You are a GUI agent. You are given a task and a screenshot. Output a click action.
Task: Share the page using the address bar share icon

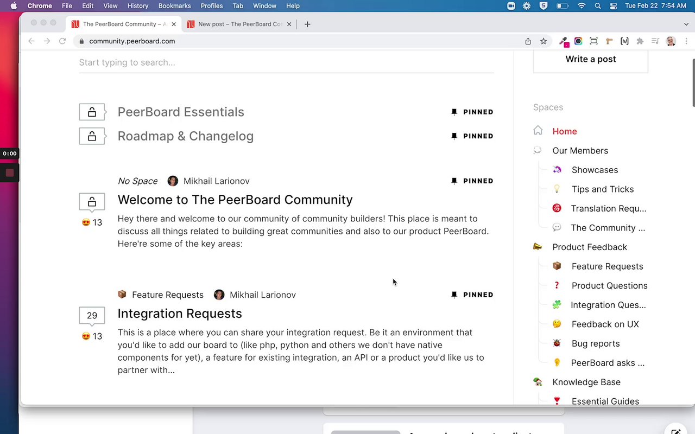[x=528, y=41]
